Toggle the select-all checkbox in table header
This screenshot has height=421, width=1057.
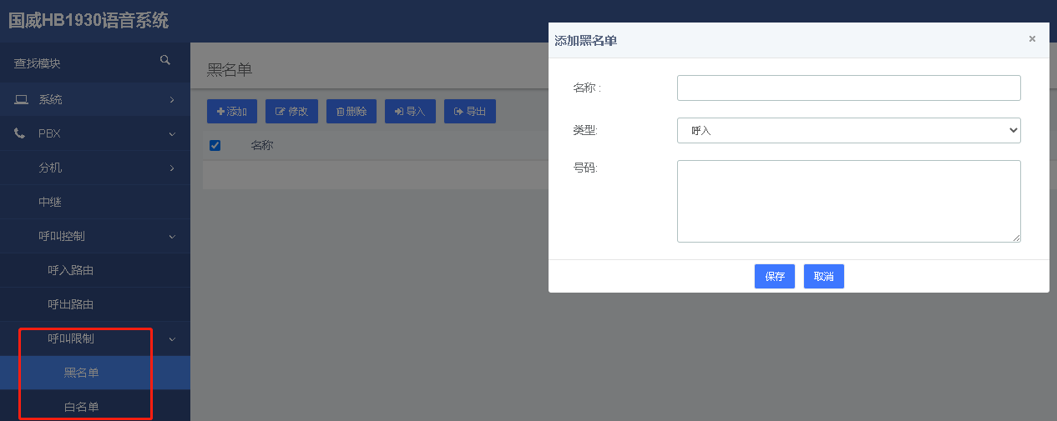[x=215, y=145]
